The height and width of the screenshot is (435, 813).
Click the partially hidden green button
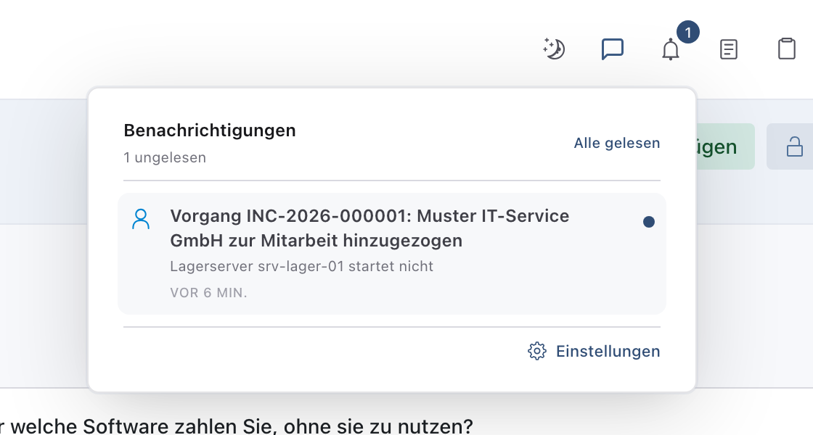(x=725, y=146)
